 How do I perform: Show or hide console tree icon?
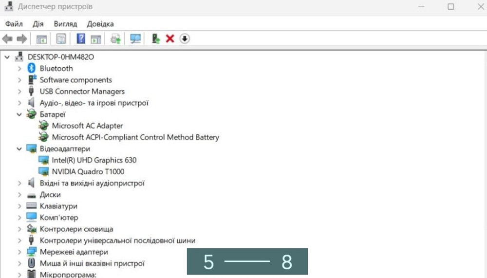pos(41,39)
